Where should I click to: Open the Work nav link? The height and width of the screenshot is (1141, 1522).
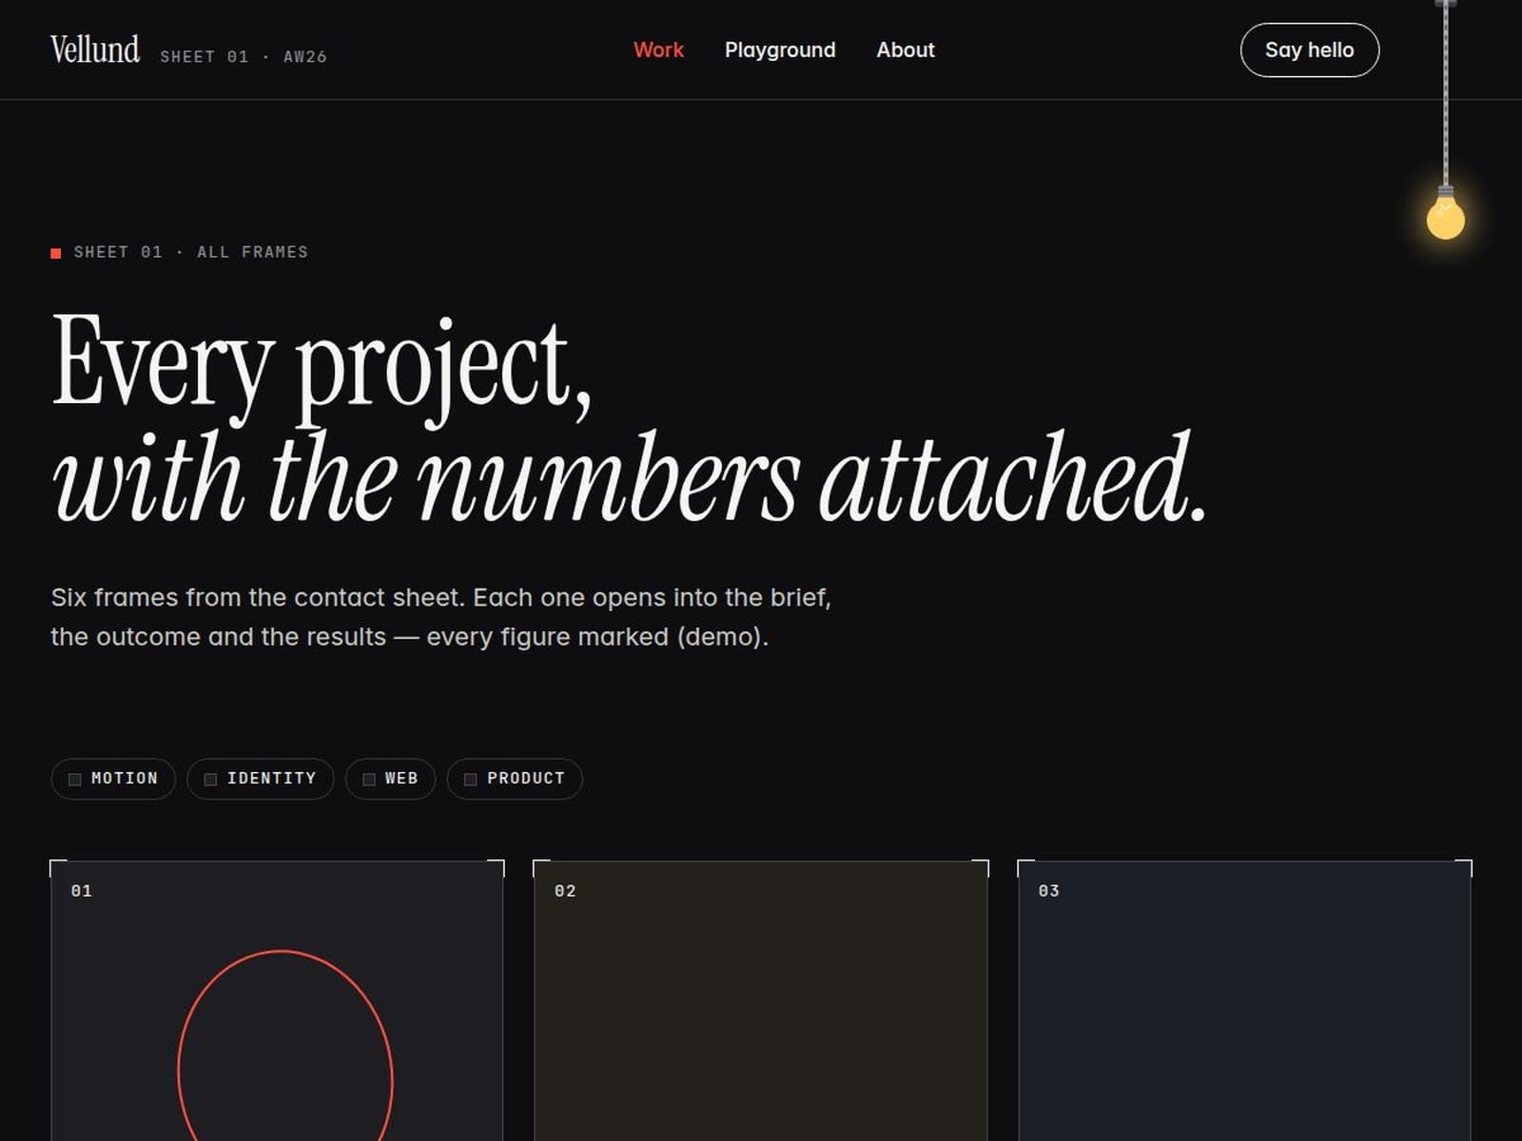pyautogui.click(x=658, y=50)
